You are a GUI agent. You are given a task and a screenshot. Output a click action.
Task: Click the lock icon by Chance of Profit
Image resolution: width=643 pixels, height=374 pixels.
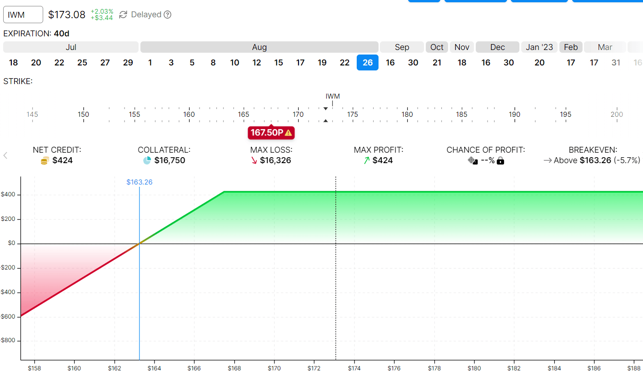500,160
